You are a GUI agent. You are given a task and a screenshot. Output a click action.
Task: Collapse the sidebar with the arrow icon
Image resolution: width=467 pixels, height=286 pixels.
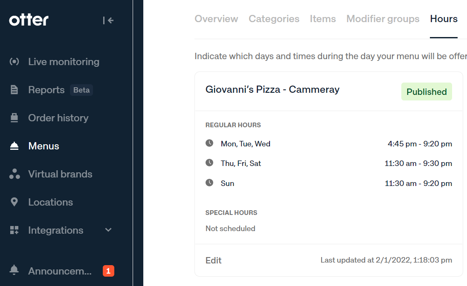(108, 20)
